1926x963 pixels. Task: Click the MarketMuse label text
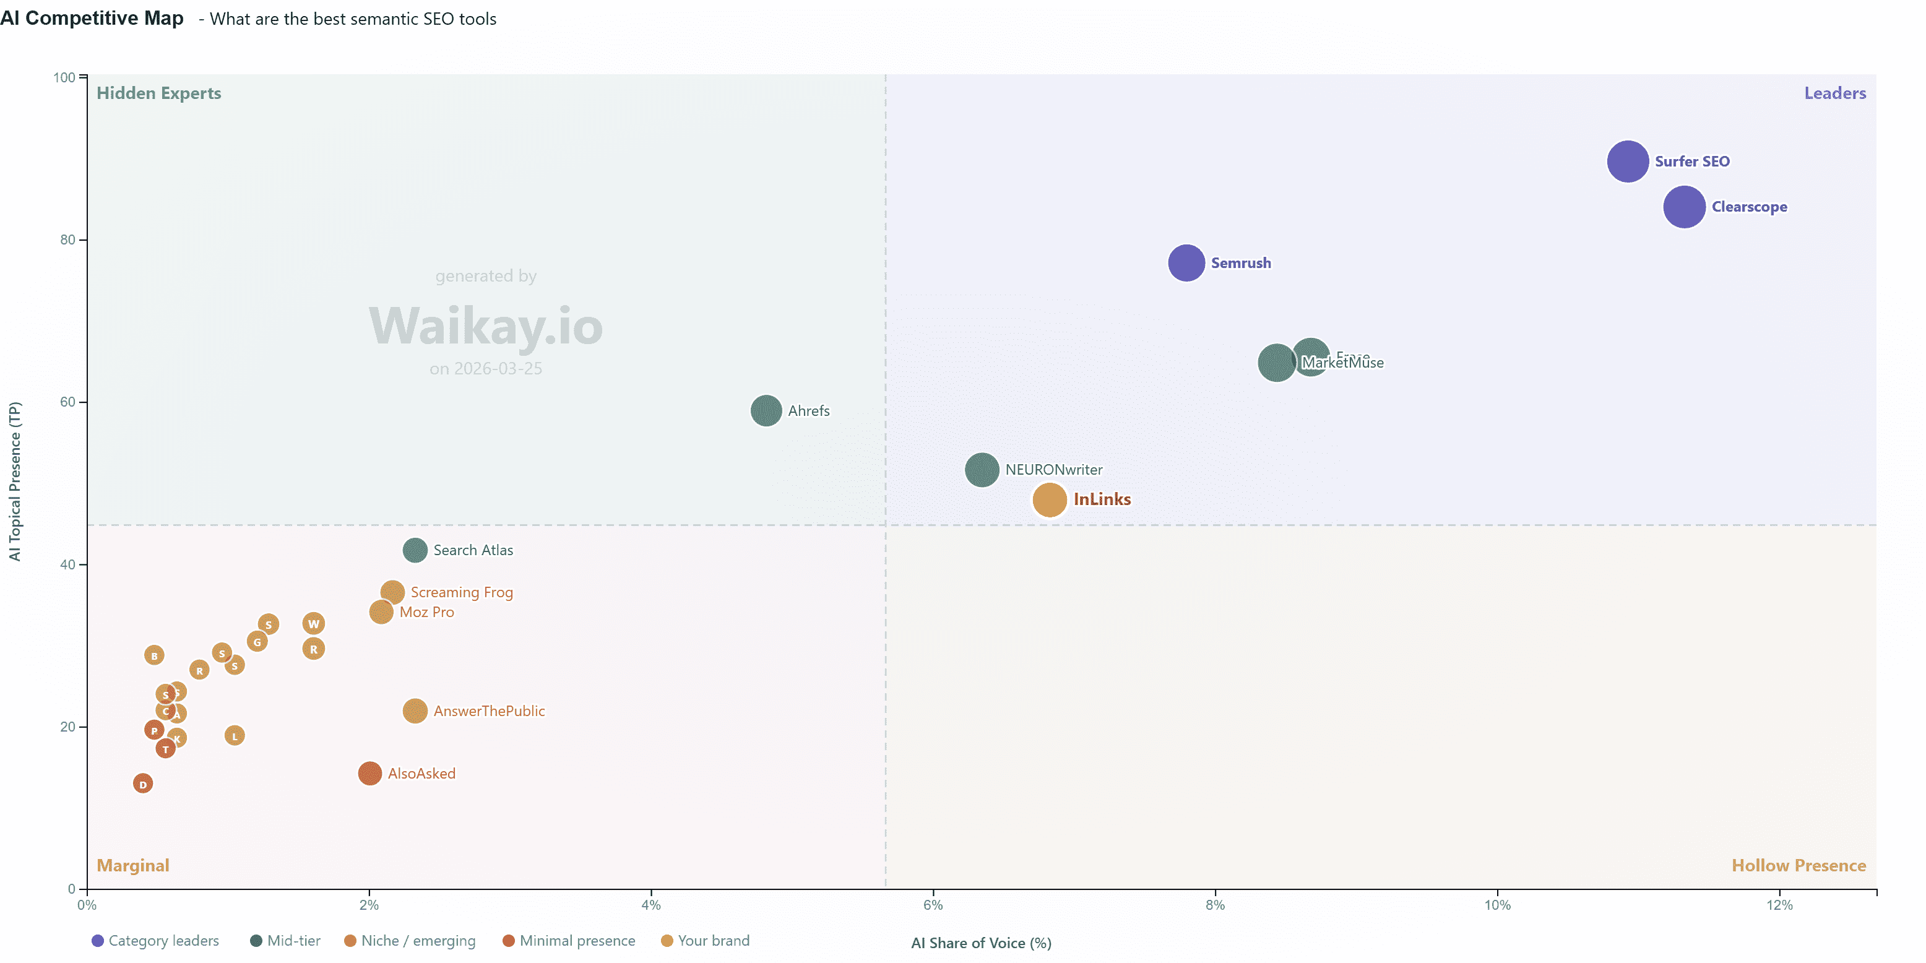1343,363
